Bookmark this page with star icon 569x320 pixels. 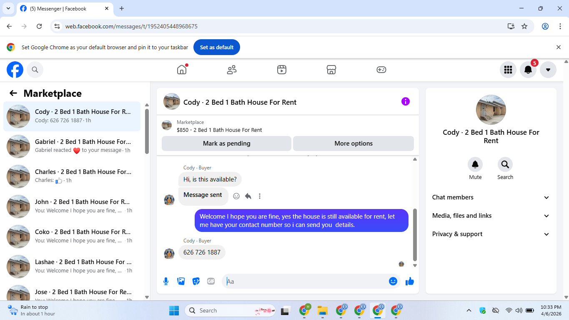coord(524,26)
